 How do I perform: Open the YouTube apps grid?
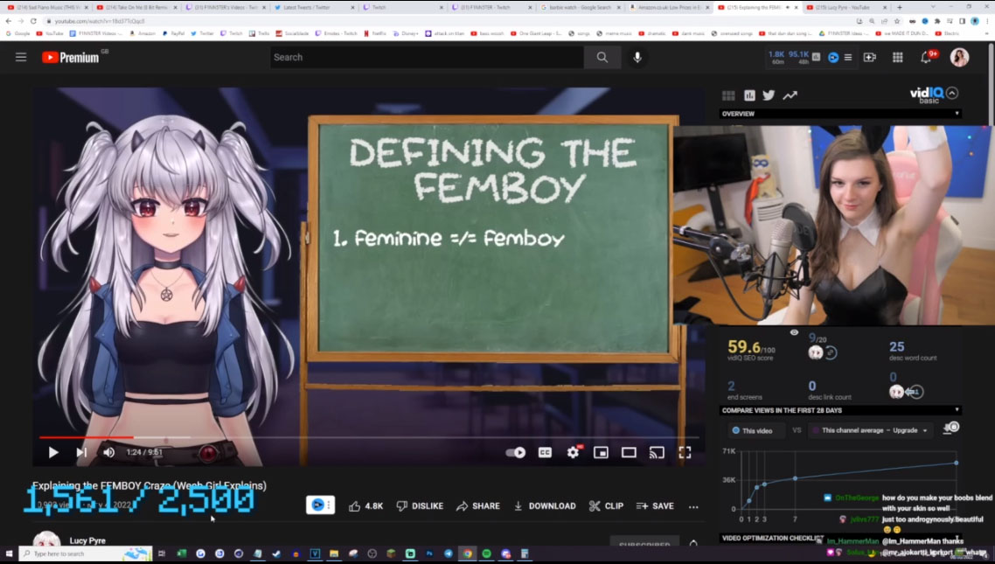click(897, 57)
